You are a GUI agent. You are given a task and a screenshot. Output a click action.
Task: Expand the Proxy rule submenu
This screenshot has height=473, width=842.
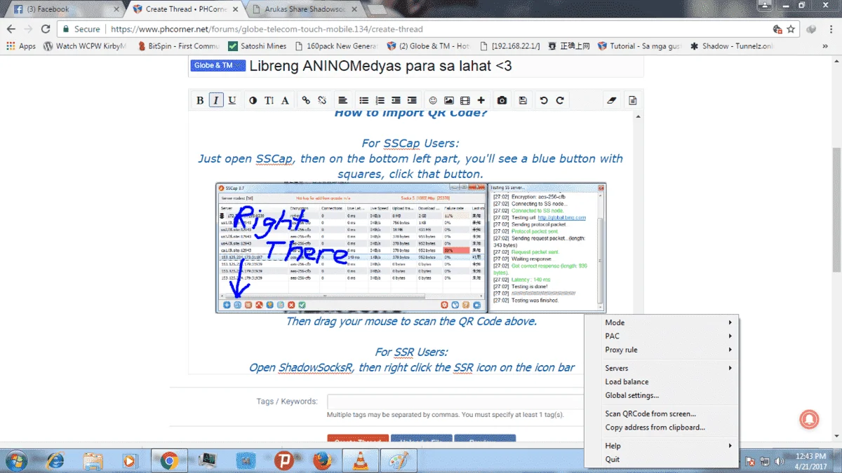click(661, 350)
